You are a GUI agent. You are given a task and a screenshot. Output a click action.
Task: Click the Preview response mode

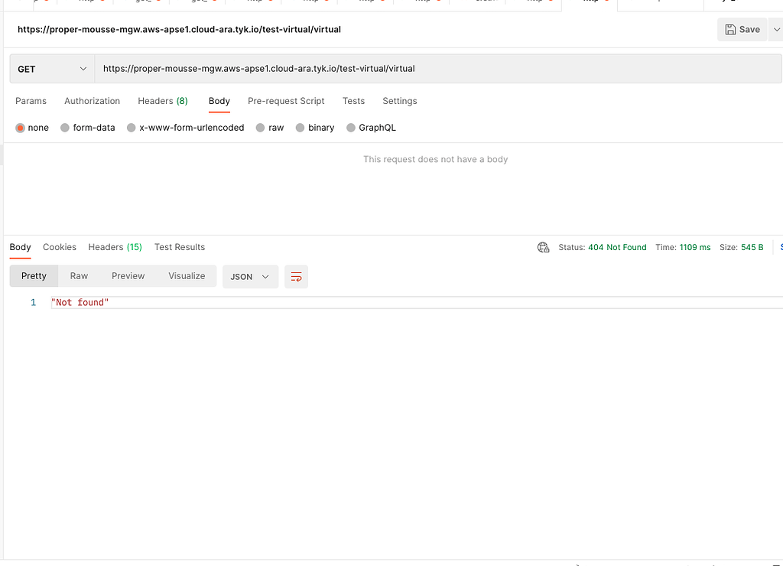(x=128, y=276)
